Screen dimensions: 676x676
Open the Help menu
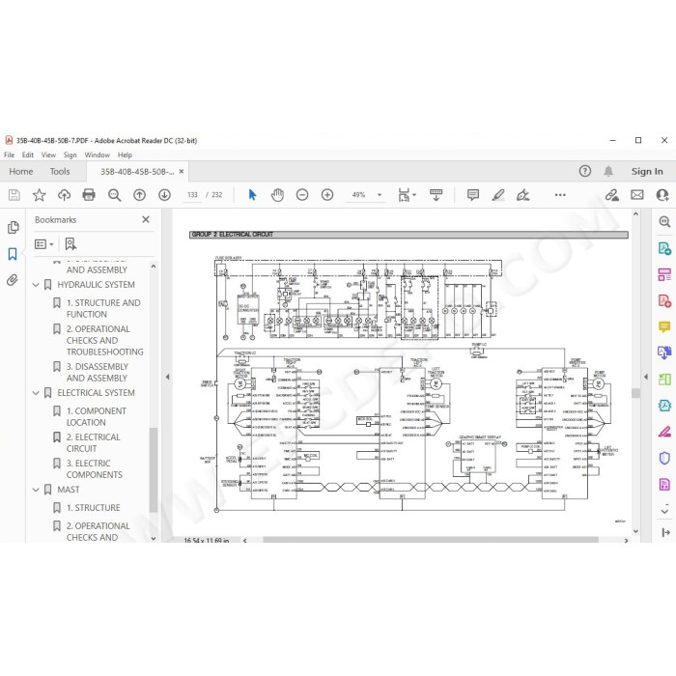pos(125,155)
